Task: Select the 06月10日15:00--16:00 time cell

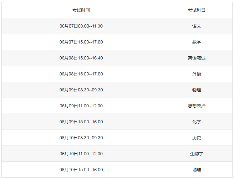Action: click(81, 170)
